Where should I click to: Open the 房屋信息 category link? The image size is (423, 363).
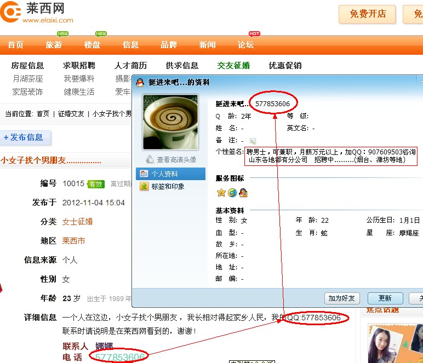point(27,66)
